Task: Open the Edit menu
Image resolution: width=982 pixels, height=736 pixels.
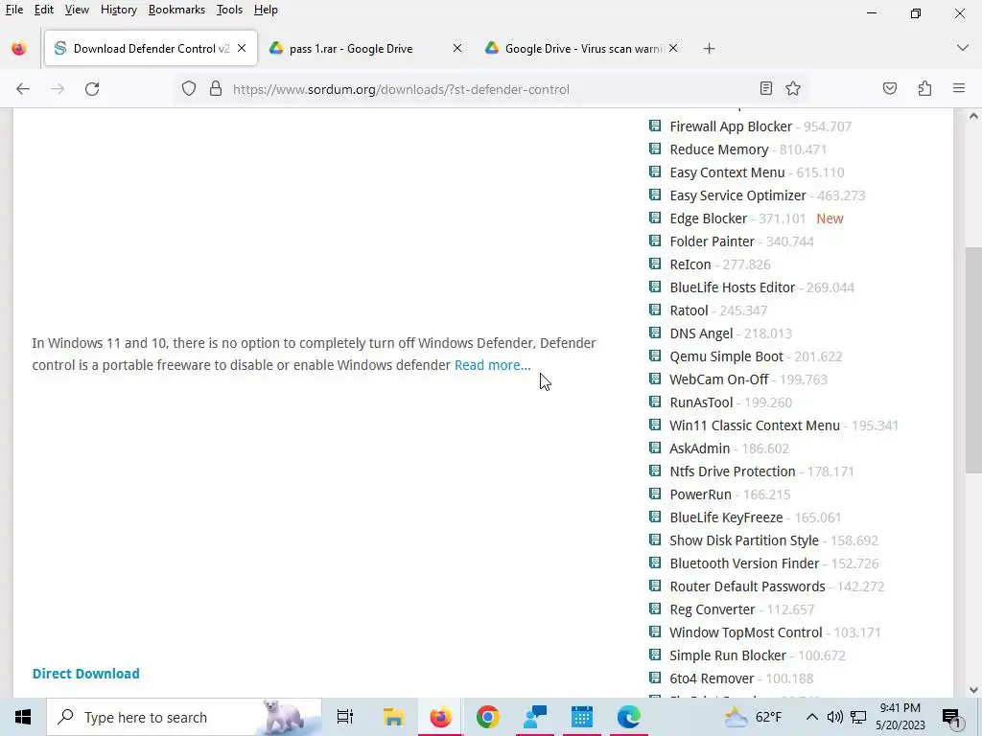Action: click(x=44, y=10)
